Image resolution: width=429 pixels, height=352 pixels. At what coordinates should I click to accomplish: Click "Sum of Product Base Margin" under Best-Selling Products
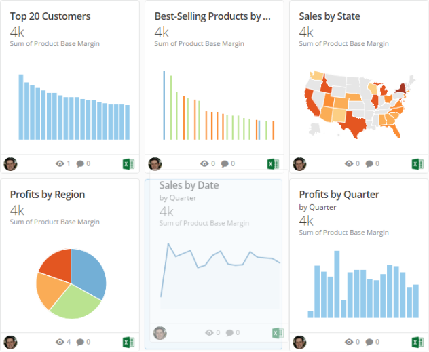click(199, 44)
